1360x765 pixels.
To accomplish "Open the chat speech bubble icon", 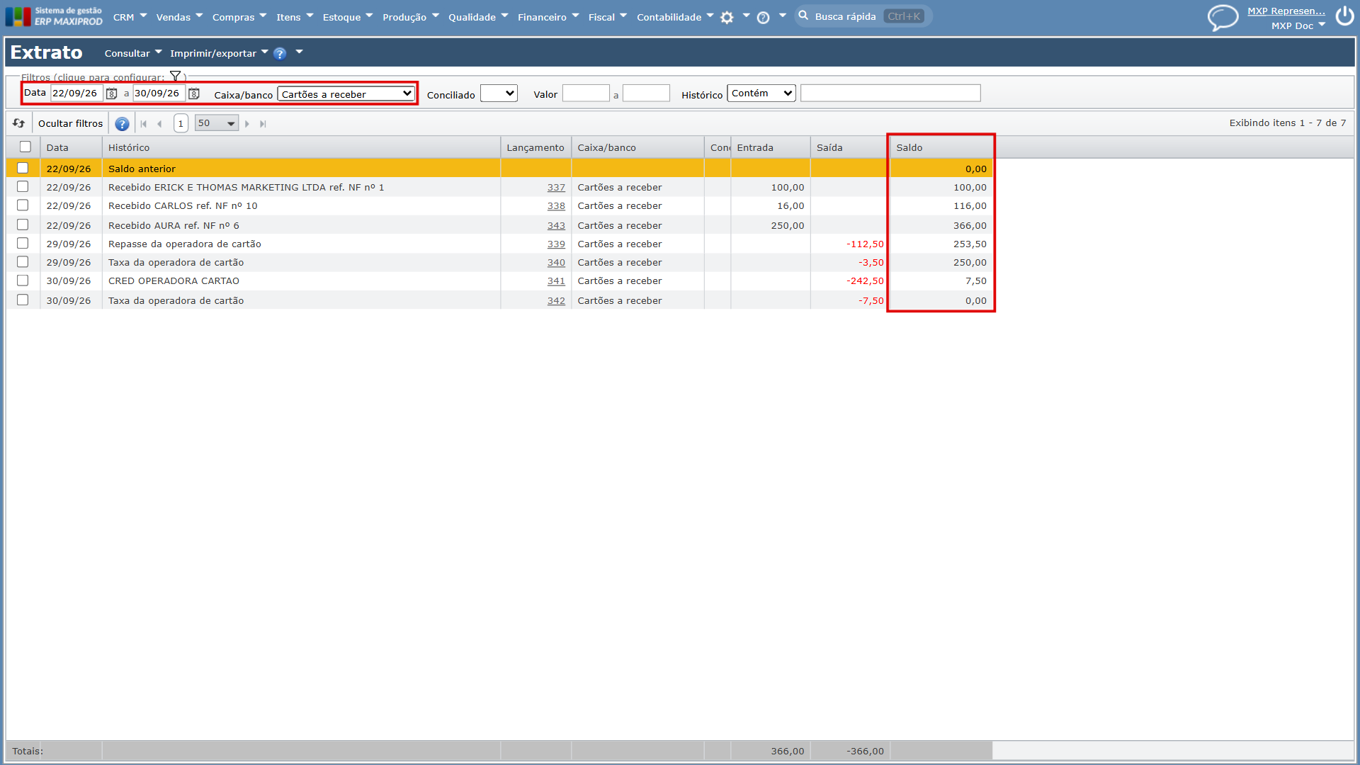I will 1223,17.
